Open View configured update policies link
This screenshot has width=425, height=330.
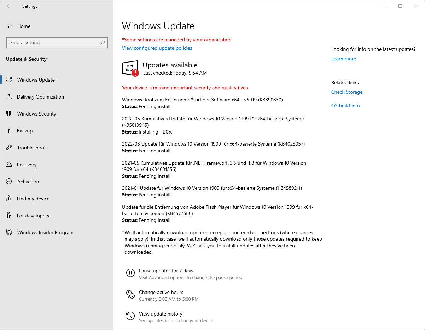pos(157,48)
